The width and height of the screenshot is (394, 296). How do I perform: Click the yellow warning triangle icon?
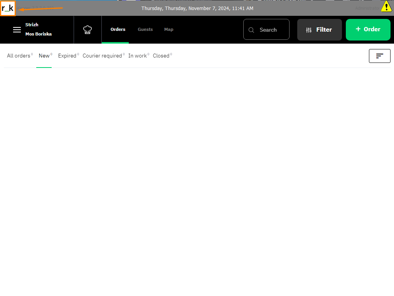tap(386, 7)
